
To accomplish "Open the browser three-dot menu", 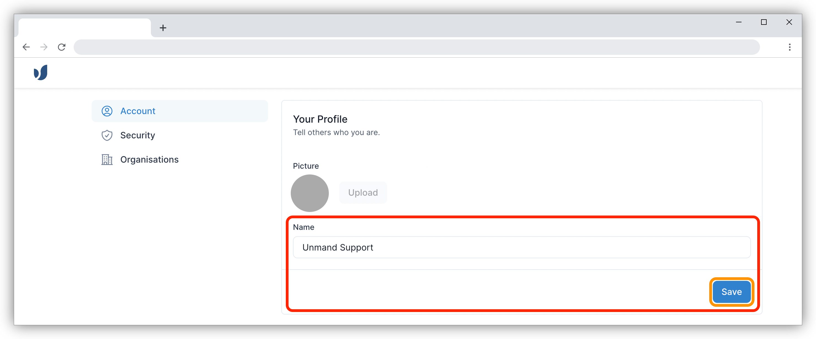I will click(x=790, y=47).
